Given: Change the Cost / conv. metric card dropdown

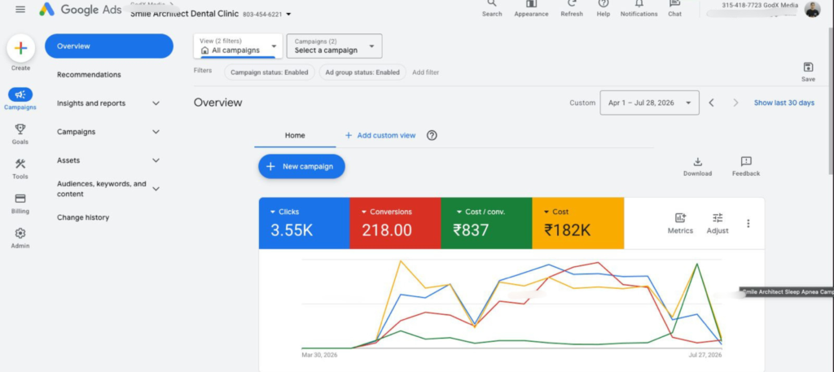Looking at the screenshot, I should click(x=481, y=212).
